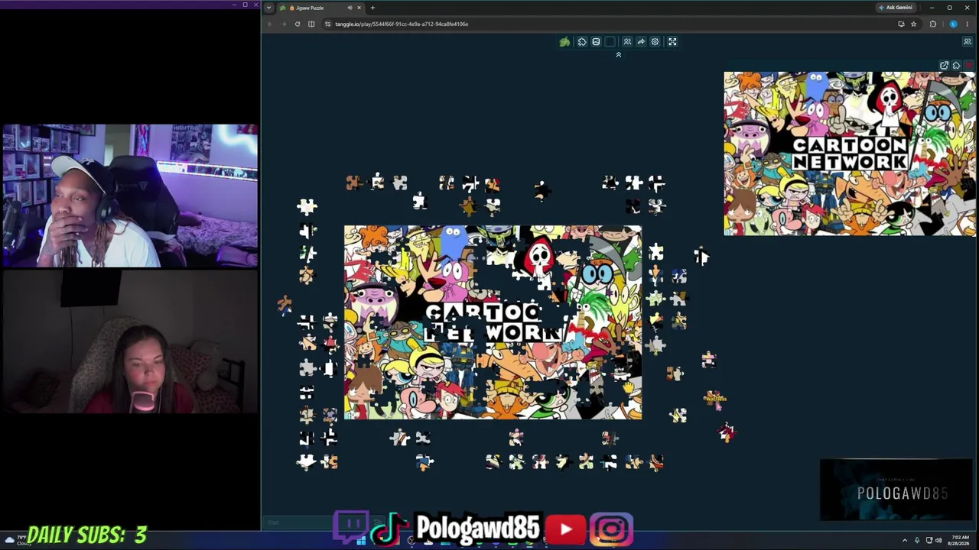Open puzzle settings gear

tap(655, 42)
